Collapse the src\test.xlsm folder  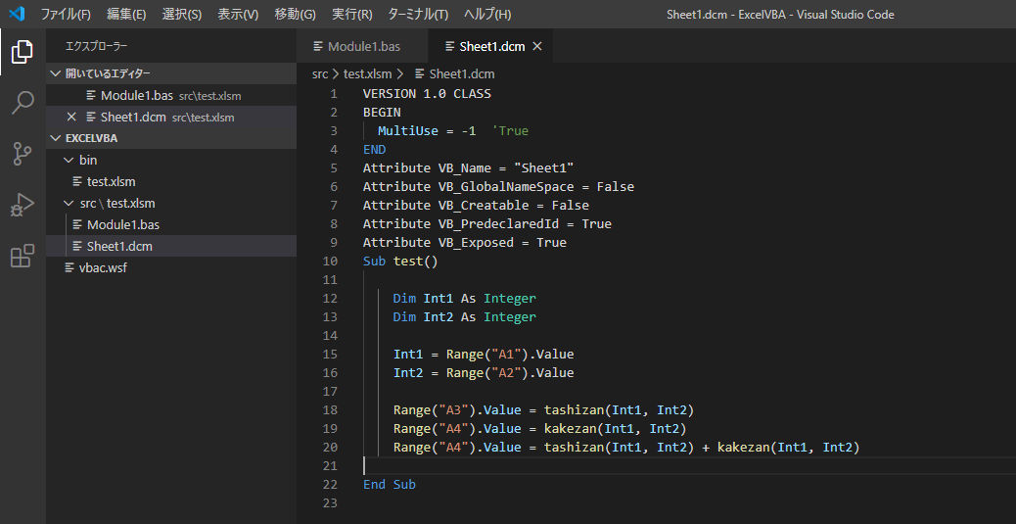coord(68,204)
